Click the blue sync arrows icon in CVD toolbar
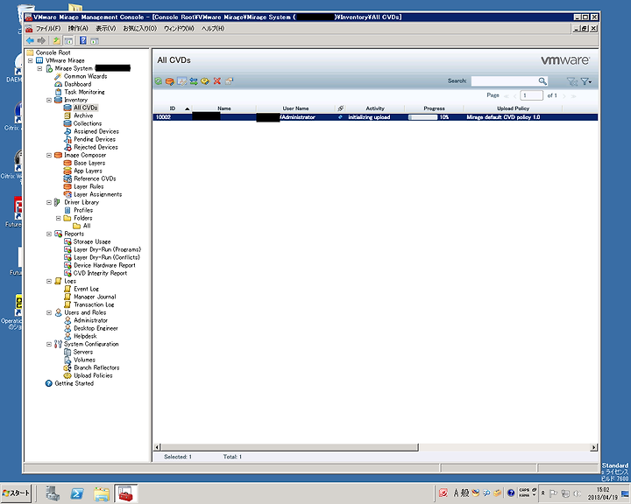 [x=194, y=81]
